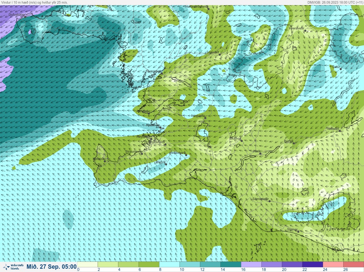
Task: Click the Búrfell station label
Action: pyautogui.click(x=289, y=141)
